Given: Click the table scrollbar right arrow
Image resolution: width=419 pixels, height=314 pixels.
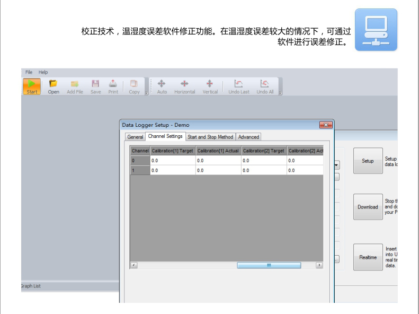Looking at the screenshot, I should [x=319, y=265].
